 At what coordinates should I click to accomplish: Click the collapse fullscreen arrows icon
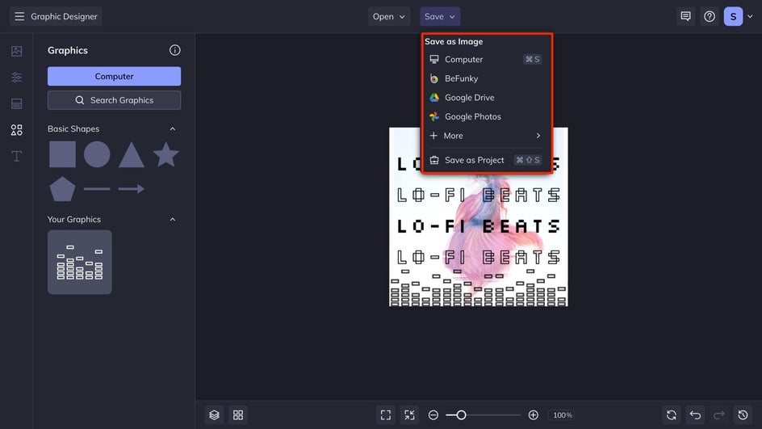[410, 415]
